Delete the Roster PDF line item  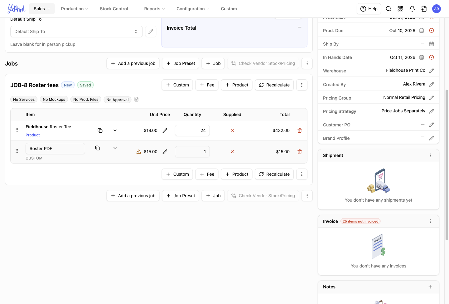click(x=300, y=152)
